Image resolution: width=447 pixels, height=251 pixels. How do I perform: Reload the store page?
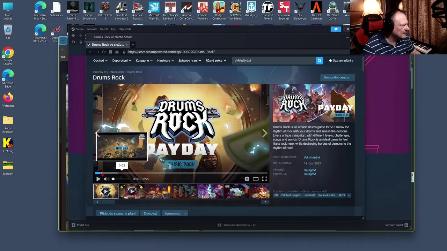104,52
